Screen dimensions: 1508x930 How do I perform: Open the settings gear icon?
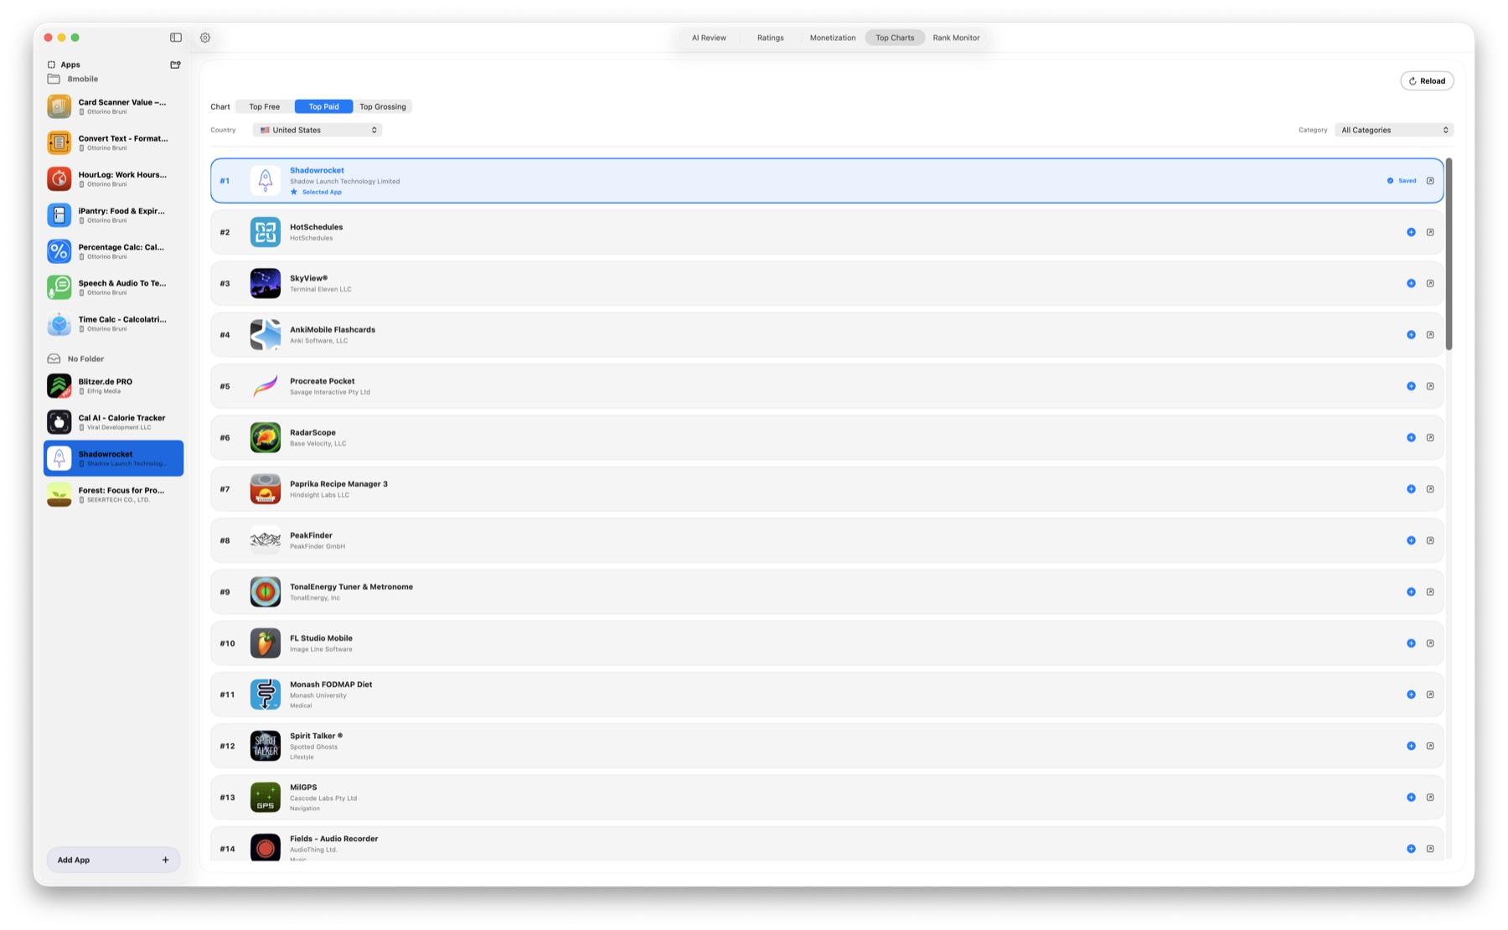tap(205, 38)
